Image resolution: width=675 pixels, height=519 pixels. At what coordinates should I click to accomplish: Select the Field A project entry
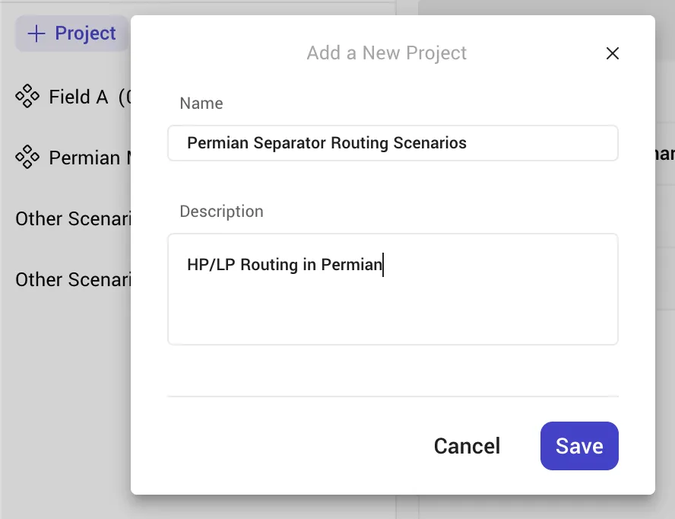pyautogui.click(x=73, y=97)
